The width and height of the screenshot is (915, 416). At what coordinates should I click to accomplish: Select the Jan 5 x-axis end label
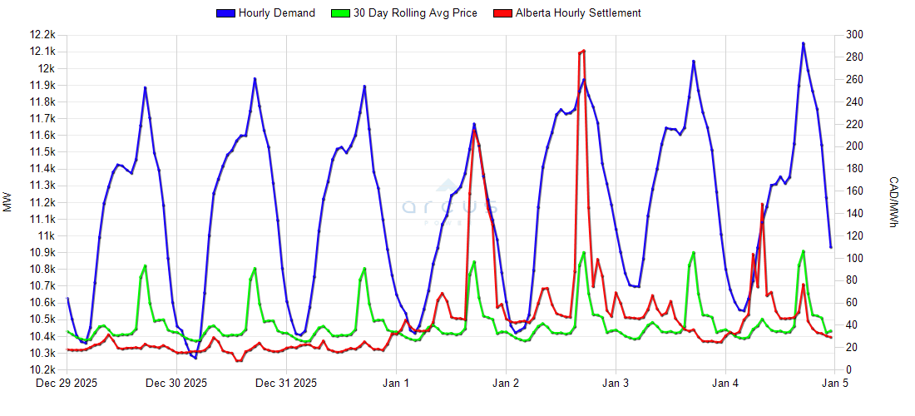tap(834, 384)
